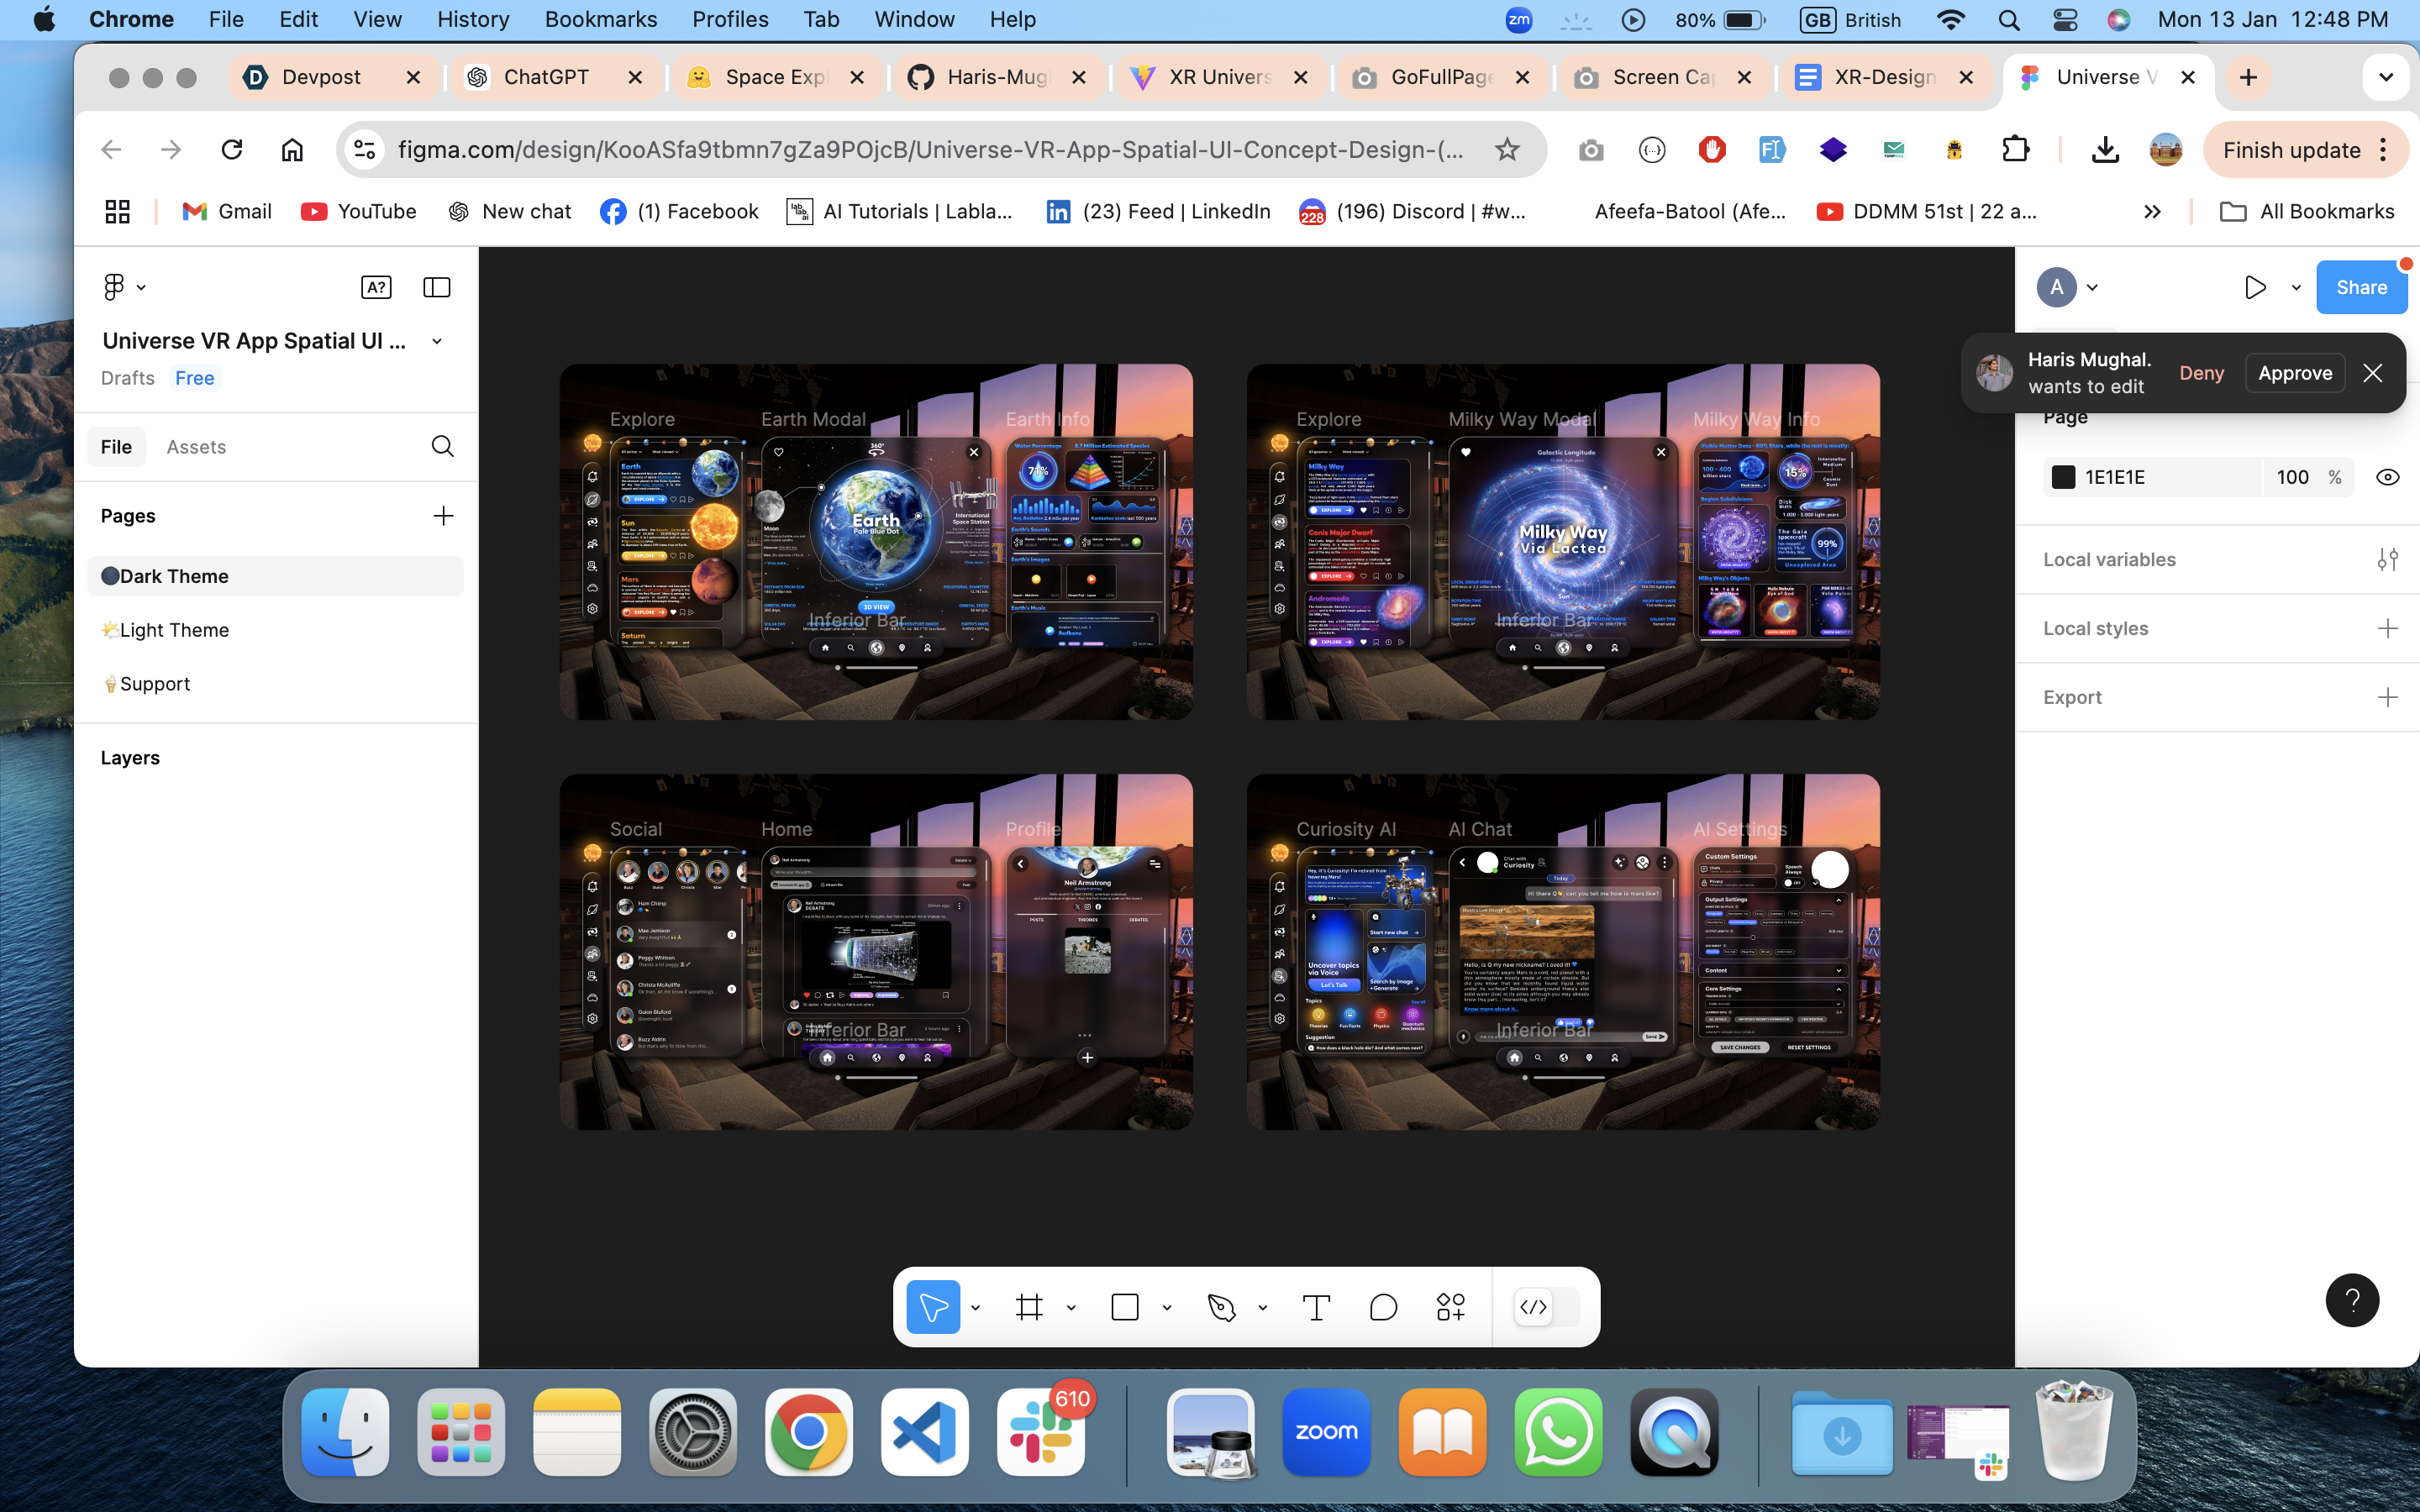Toggle page background visibility eye icon

[x=2387, y=477]
